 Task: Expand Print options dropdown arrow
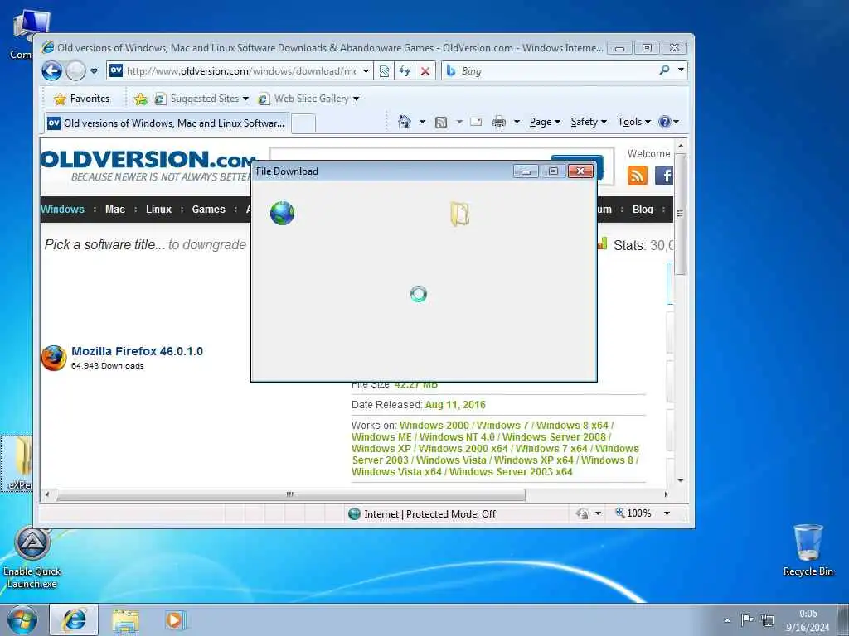pyautogui.click(x=517, y=122)
